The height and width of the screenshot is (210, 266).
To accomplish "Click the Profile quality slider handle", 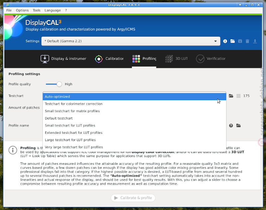I will (x=59, y=84).
